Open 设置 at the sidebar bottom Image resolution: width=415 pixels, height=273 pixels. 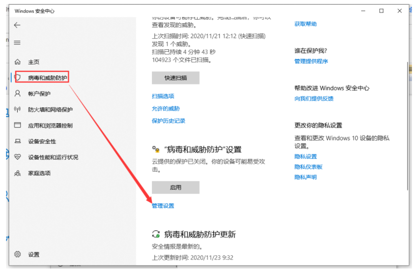pyautogui.click(x=34, y=254)
